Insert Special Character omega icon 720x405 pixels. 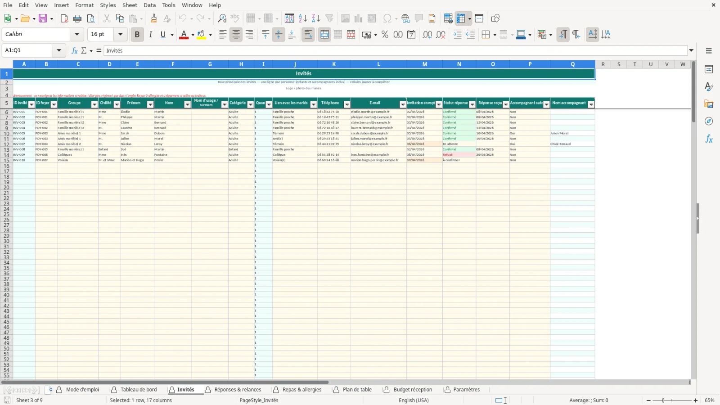point(387,18)
